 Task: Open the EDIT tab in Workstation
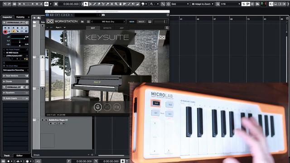coord(93,28)
